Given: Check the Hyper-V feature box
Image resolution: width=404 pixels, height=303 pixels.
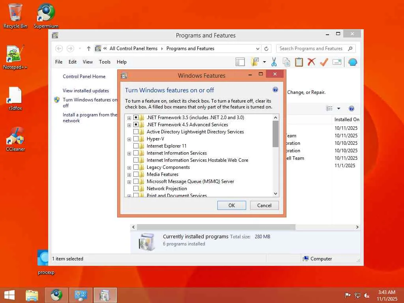Looking at the screenshot, I should (x=136, y=139).
